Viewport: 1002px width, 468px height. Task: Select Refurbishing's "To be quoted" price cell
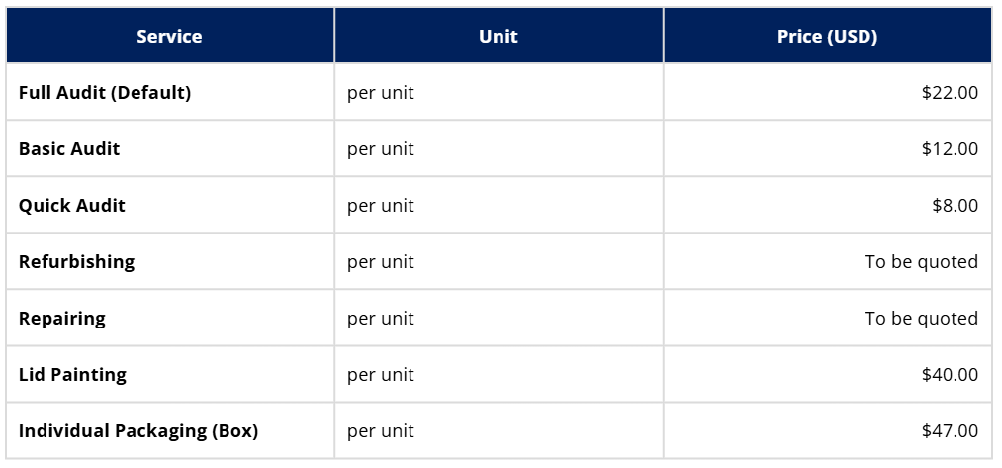(921, 262)
